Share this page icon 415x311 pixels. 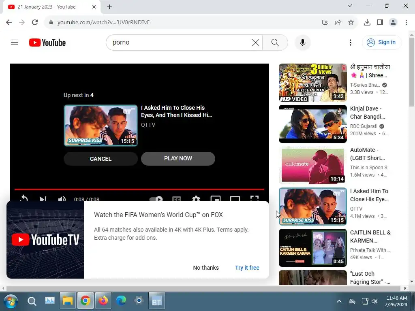coord(338,23)
